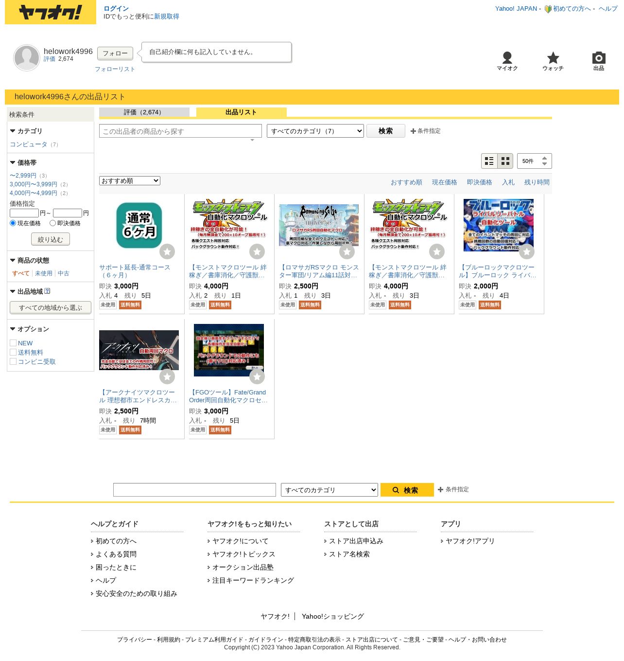The height and width of the screenshot is (661, 624).
Task: Open 新規取得 link
Action: pyautogui.click(x=167, y=17)
